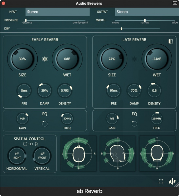Close the Audio Brewers plugin window
The height and width of the screenshot is (196, 179).
tap(3, 3)
